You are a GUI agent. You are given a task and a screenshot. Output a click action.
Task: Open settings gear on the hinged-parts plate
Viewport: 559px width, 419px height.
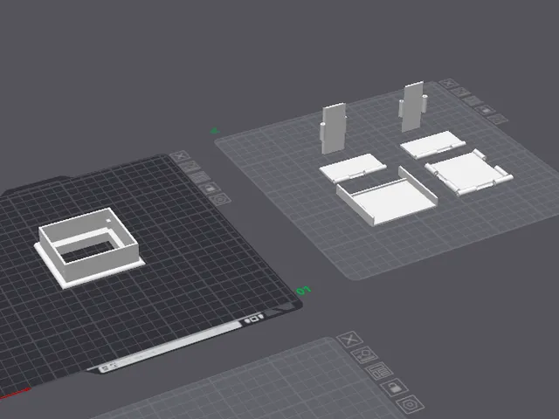pos(498,119)
